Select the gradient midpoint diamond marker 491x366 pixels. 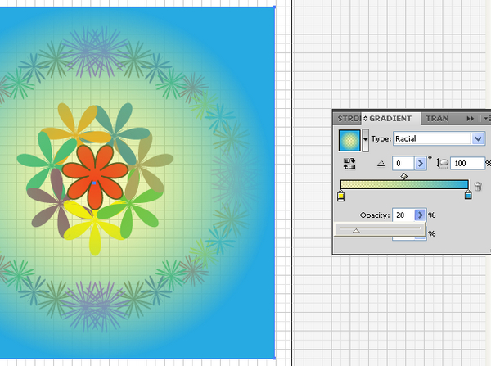pos(404,176)
